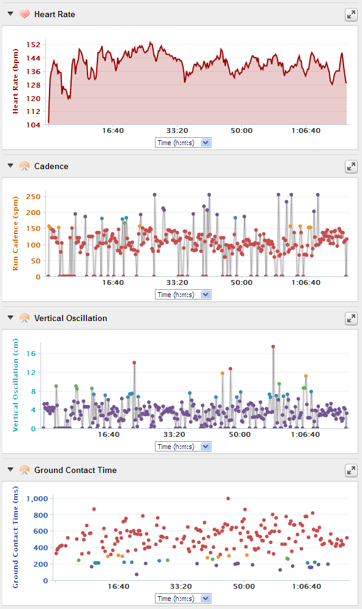Click the 33:20 tick in Cadence chart

(177, 282)
